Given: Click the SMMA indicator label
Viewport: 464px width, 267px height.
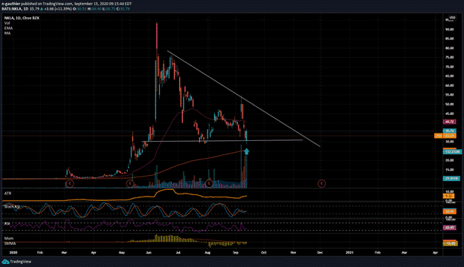Looking at the screenshot, I should pyautogui.click(x=10, y=243).
